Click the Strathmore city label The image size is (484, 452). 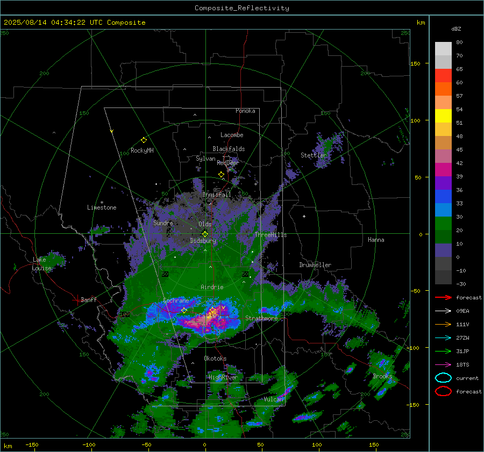[261, 318]
